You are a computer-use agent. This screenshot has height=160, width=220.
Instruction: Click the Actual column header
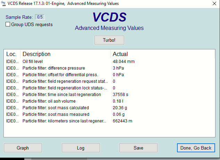point(162,54)
